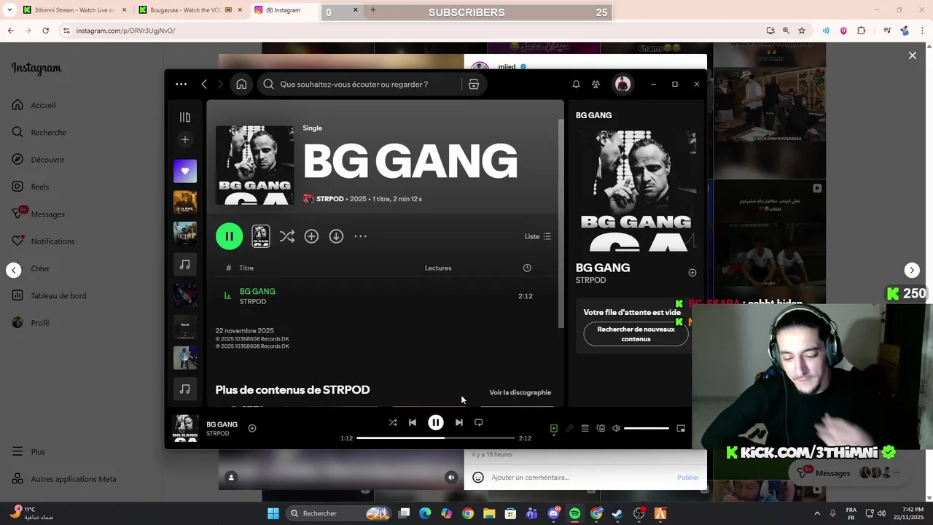The width and height of the screenshot is (933, 525).
Task: Reload the page in Chrome
Action: point(45,31)
